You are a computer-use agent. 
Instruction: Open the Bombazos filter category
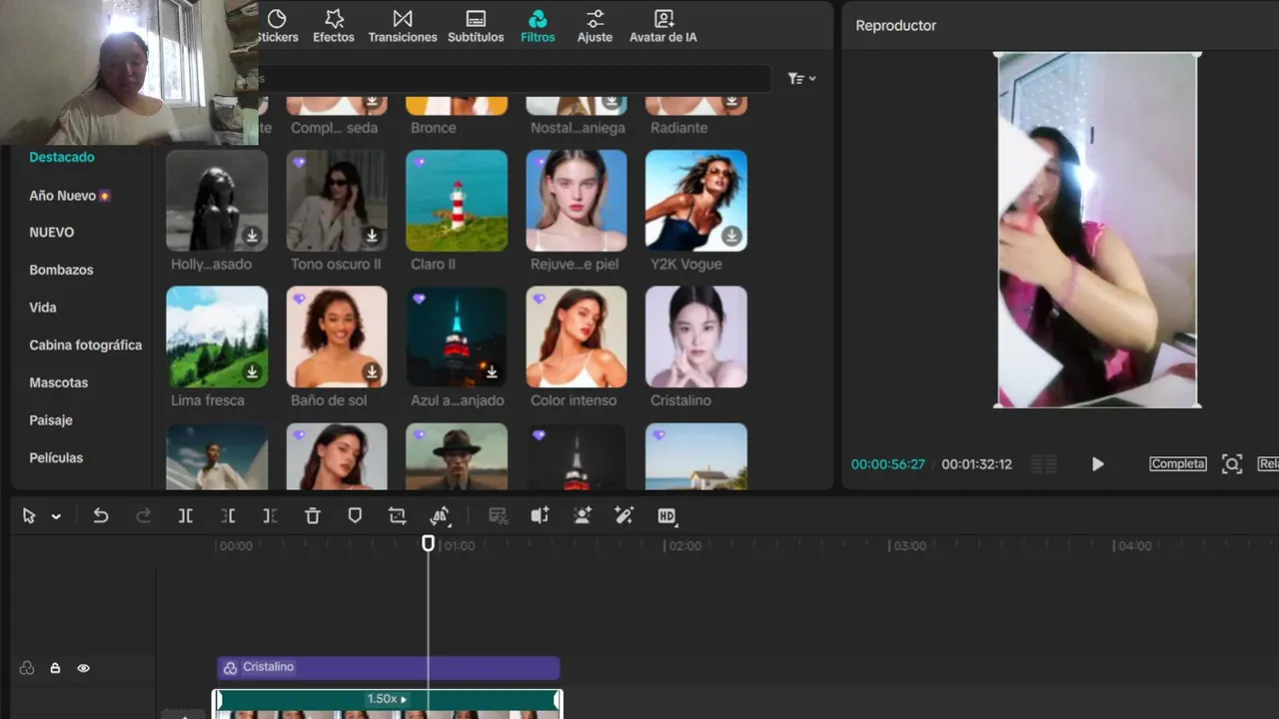(61, 270)
